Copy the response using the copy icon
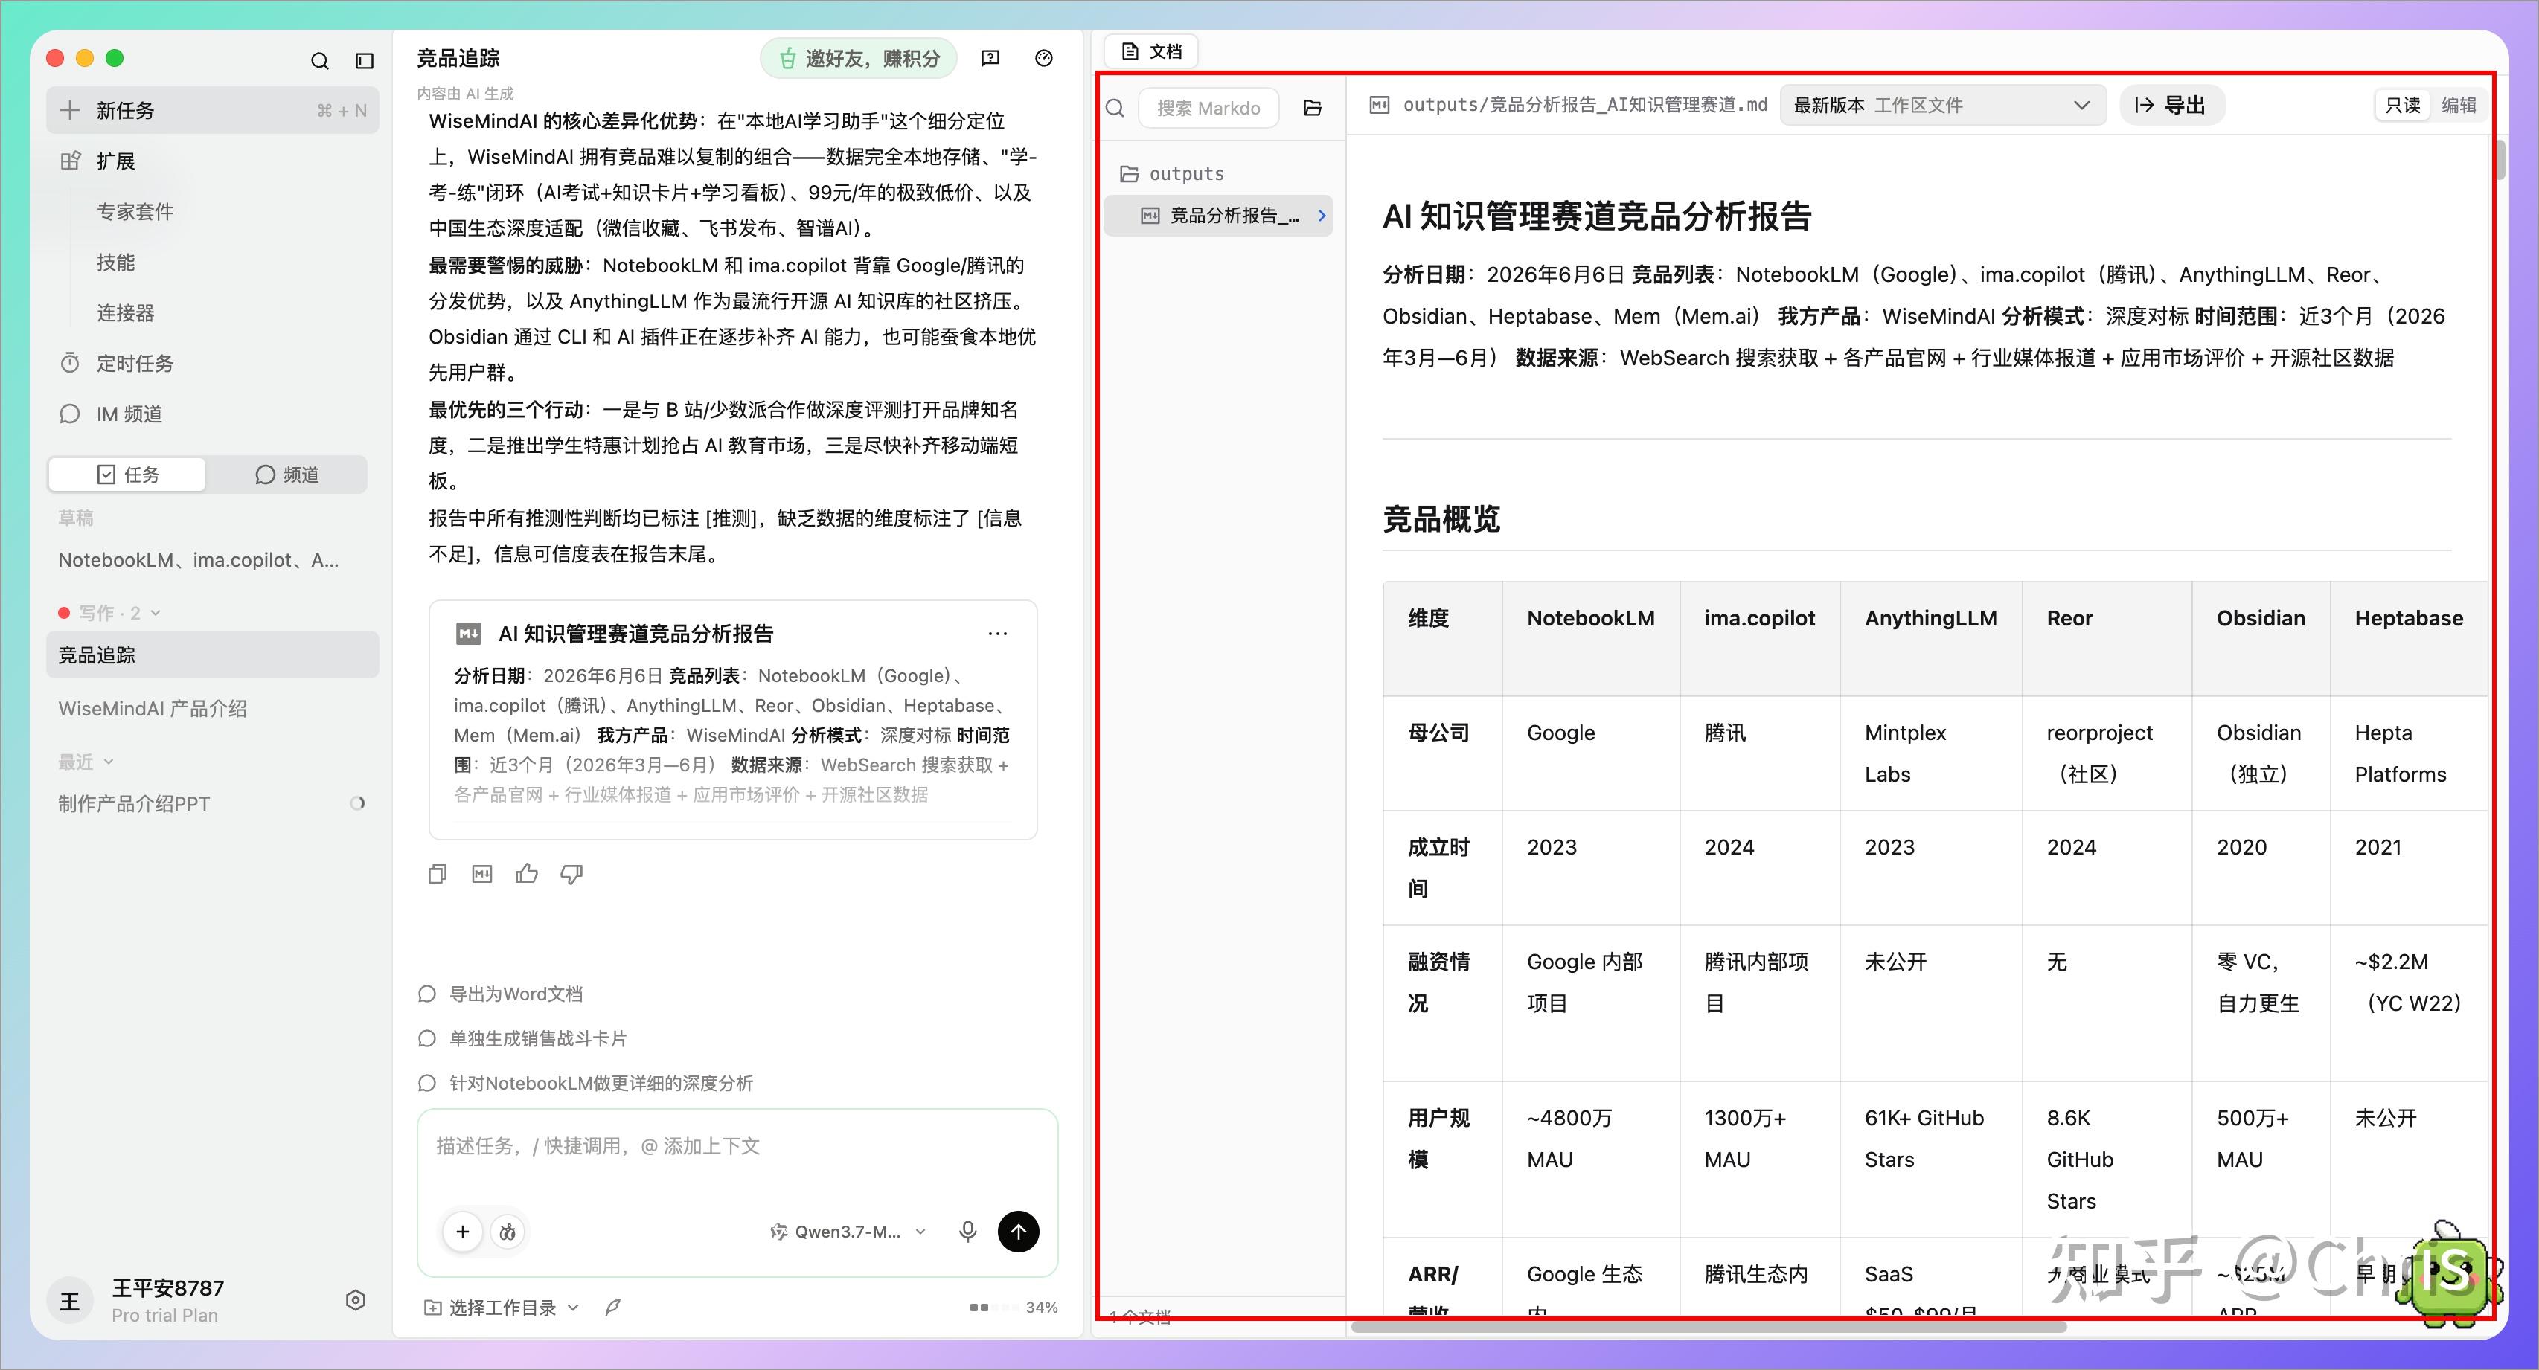2539x1370 pixels. (x=438, y=874)
